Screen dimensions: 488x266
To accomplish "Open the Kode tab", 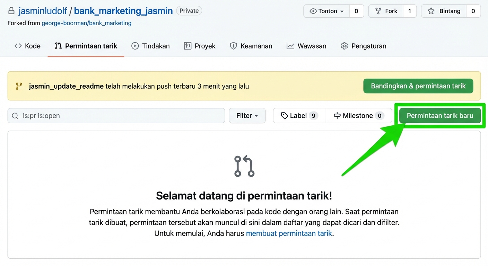I will (x=27, y=46).
